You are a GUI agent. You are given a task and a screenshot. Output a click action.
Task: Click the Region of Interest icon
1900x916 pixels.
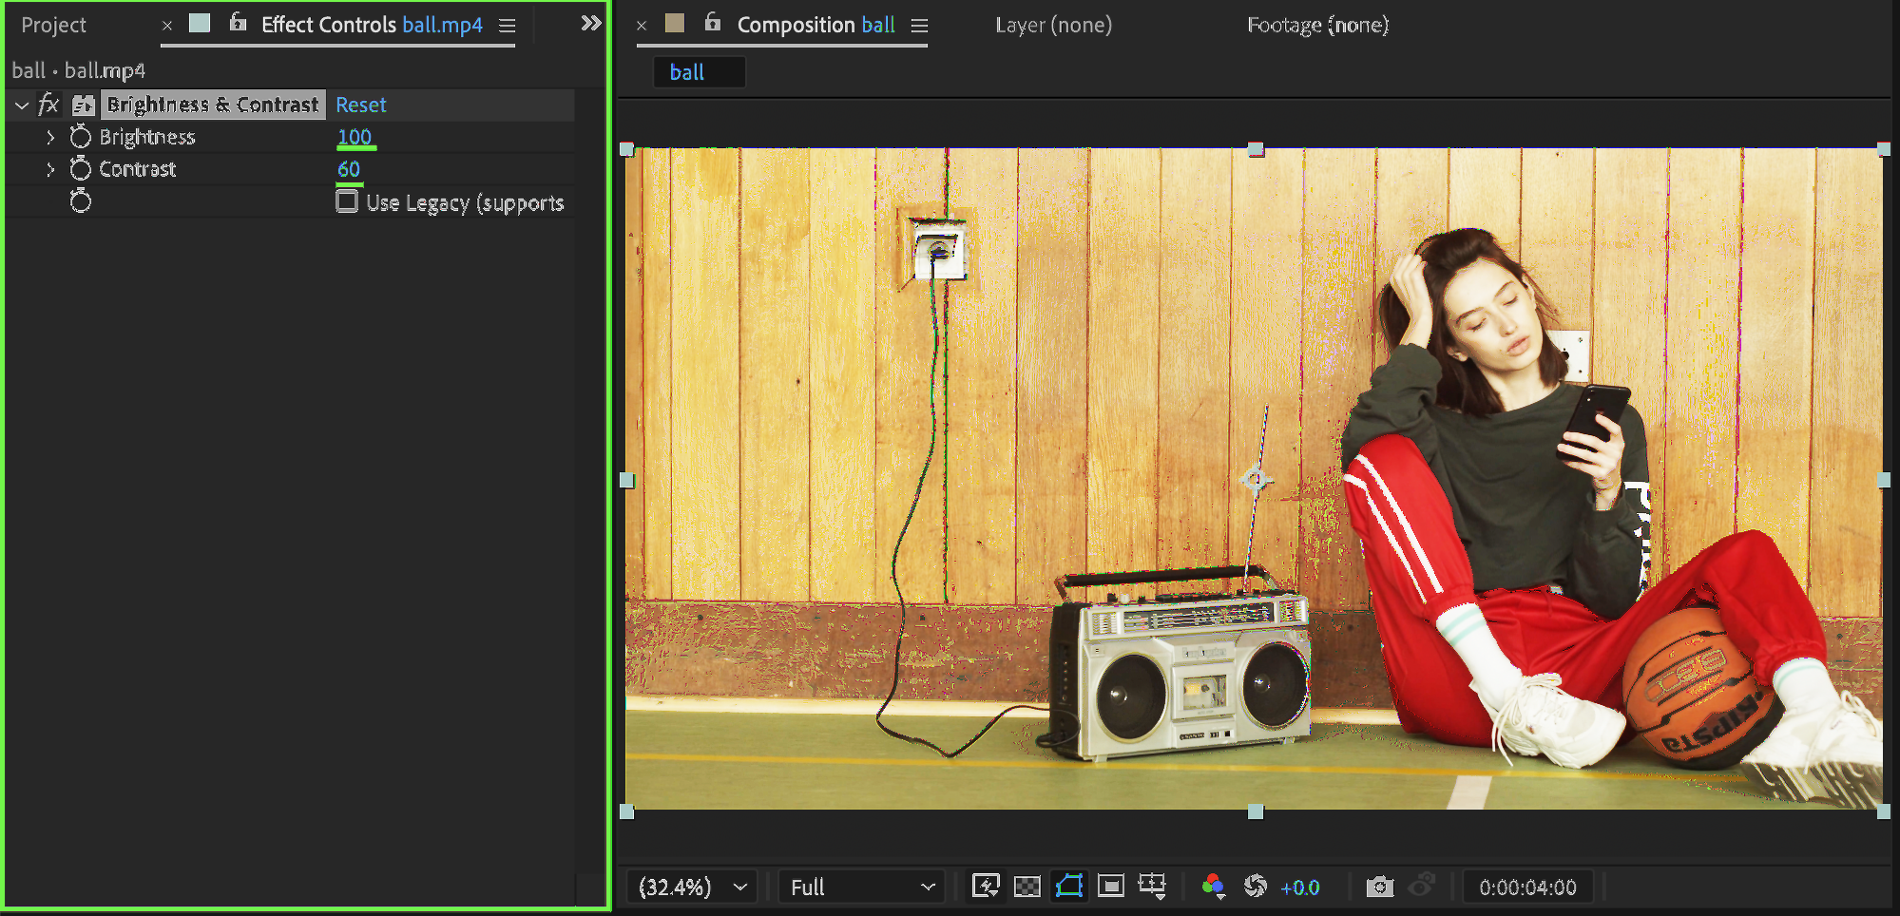[1110, 887]
